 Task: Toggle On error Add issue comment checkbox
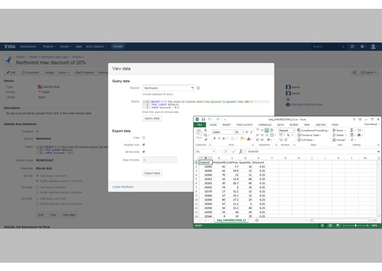[x=37, y=199]
